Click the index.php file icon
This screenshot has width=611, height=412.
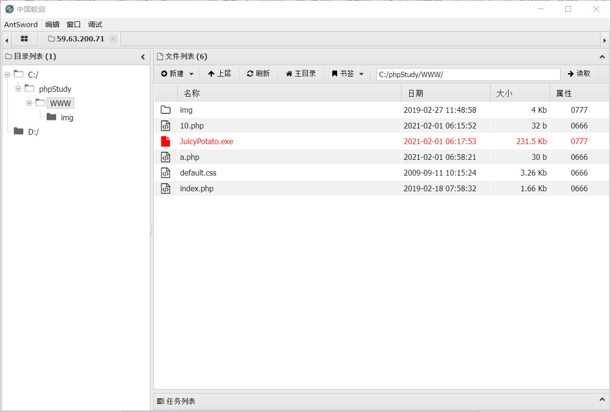(x=166, y=188)
